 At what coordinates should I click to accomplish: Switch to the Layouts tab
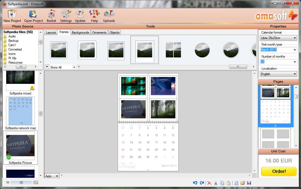(51, 33)
